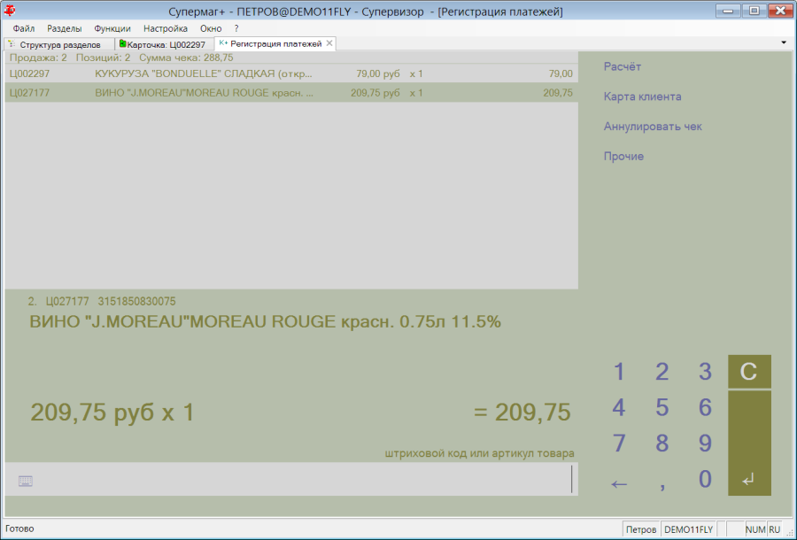Click barcode 3151850830075 in item details
The height and width of the screenshot is (540, 797).
click(x=136, y=301)
